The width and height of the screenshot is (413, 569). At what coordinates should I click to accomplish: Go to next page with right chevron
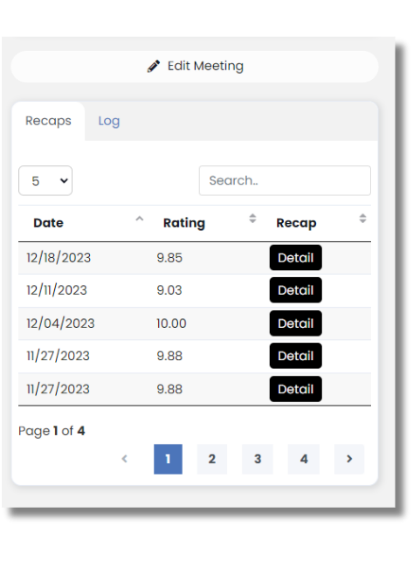pos(349,459)
